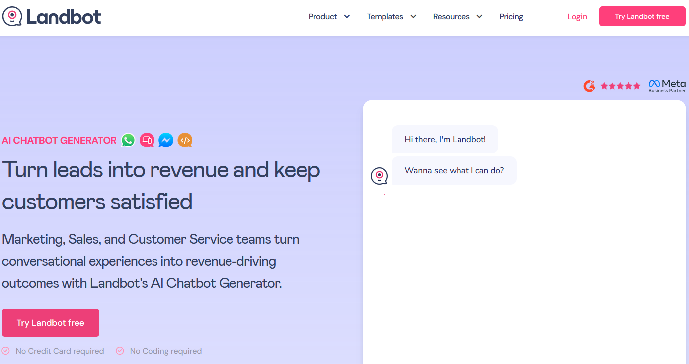Click the Login link
The image size is (689, 364).
[577, 17]
